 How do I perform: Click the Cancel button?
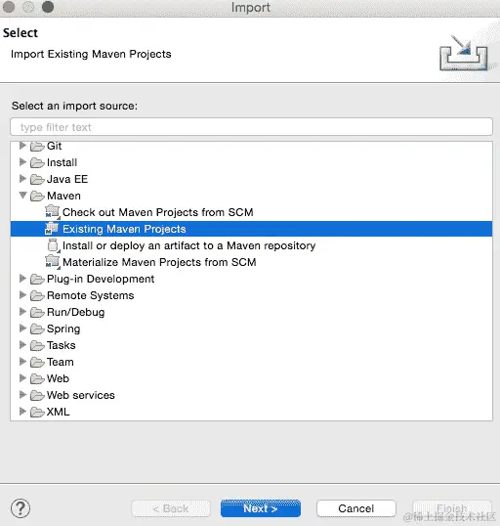tap(355, 508)
